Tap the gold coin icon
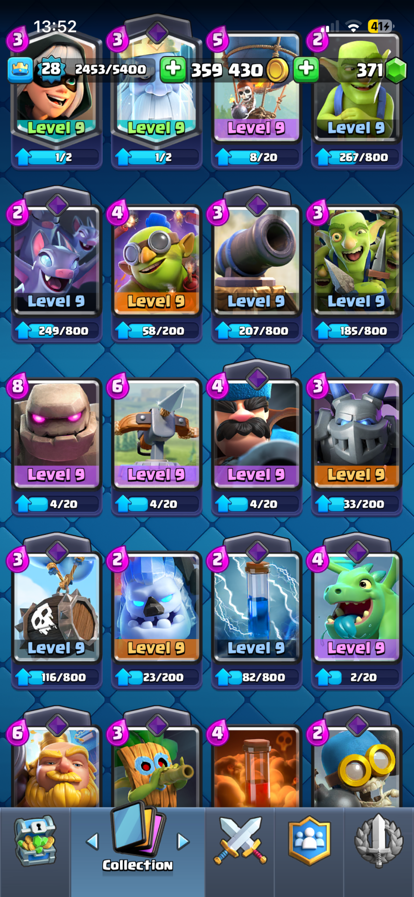The height and width of the screenshot is (897, 414). (x=278, y=70)
